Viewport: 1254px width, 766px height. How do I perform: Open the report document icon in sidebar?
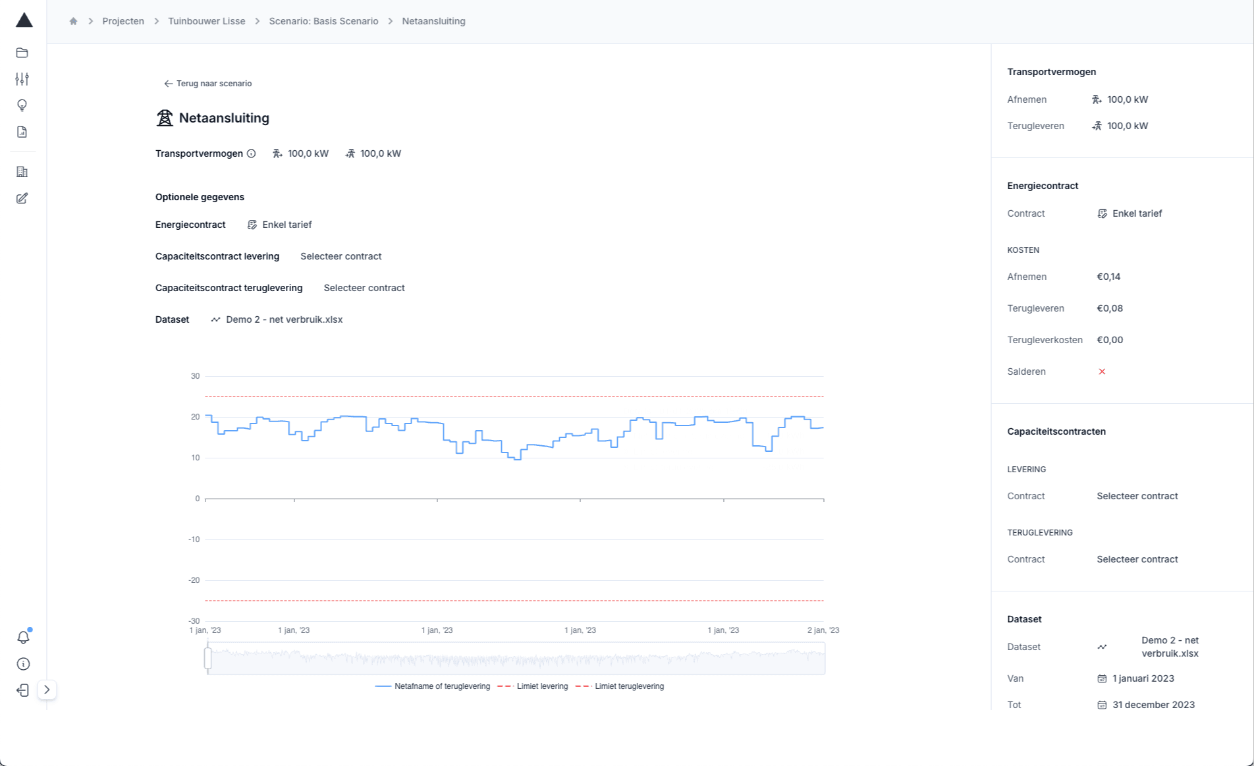(22, 132)
